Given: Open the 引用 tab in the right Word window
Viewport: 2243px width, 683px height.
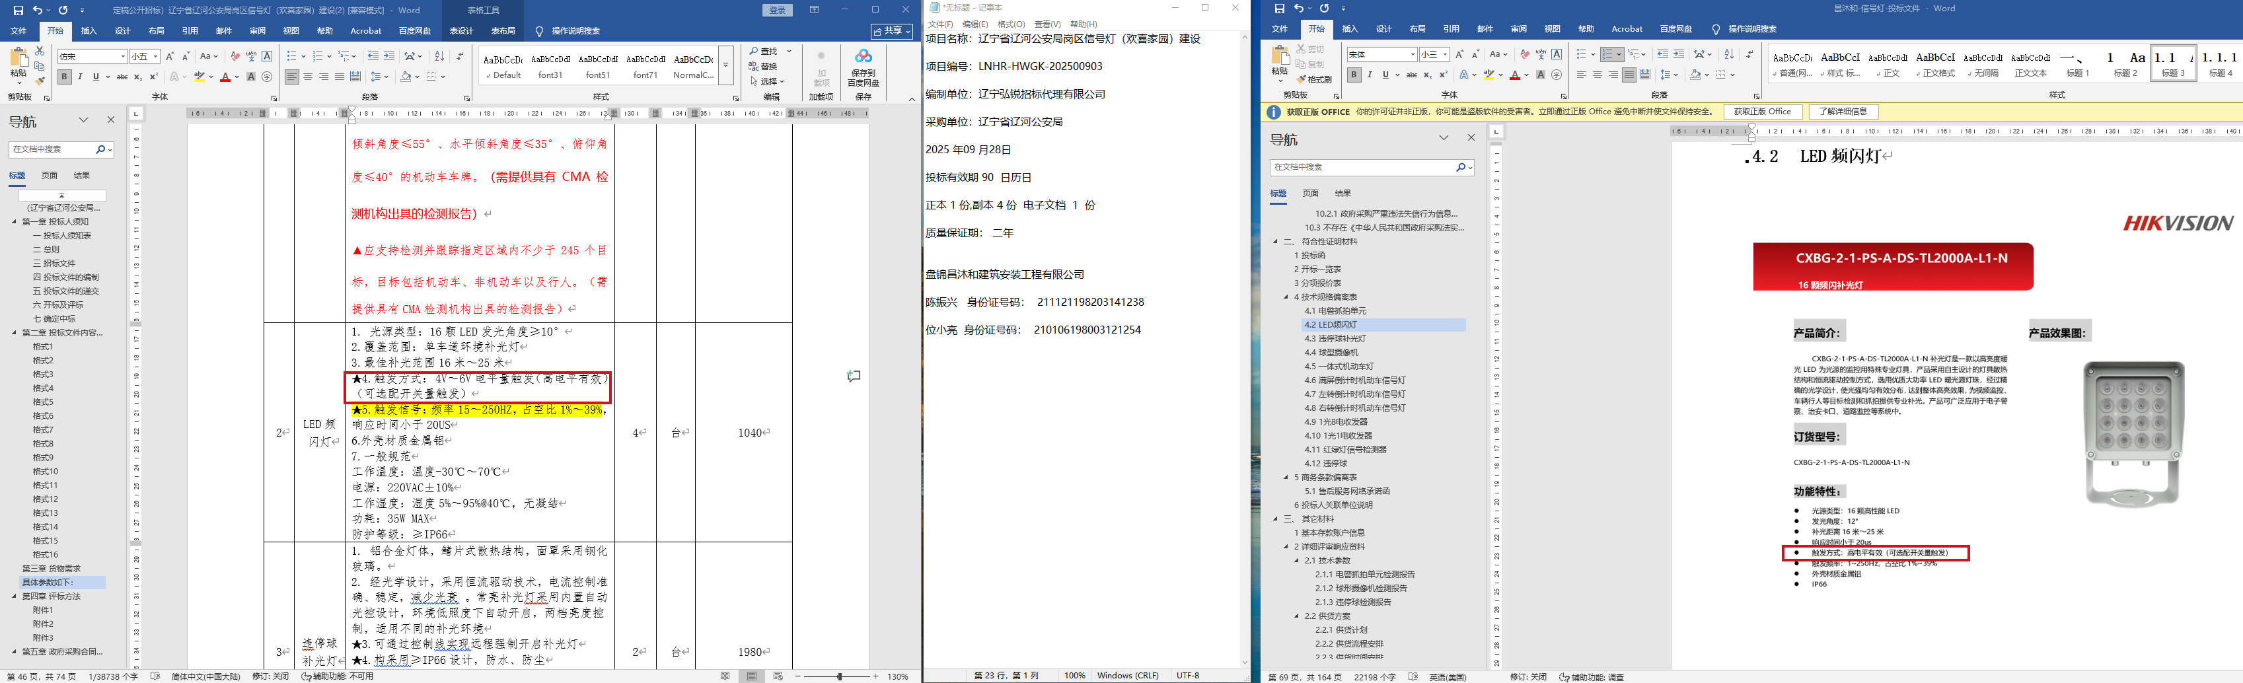Looking at the screenshot, I should click(x=1452, y=28).
